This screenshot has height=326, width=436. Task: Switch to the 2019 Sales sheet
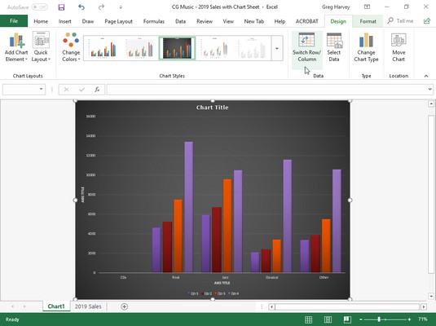pyautogui.click(x=88, y=306)
